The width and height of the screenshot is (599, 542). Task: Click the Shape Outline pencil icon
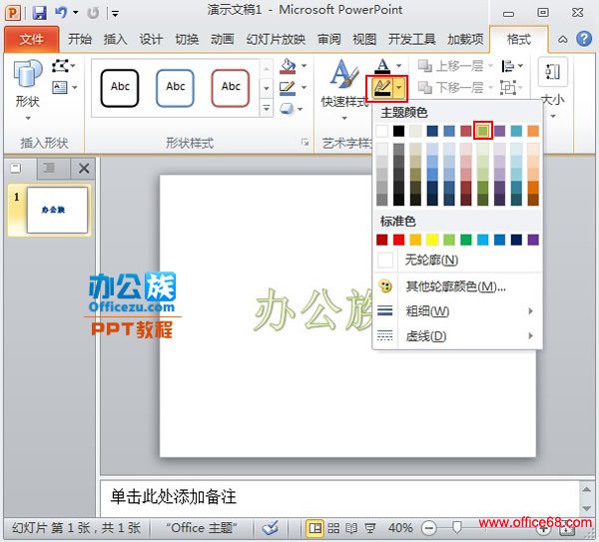click(288, 88)
